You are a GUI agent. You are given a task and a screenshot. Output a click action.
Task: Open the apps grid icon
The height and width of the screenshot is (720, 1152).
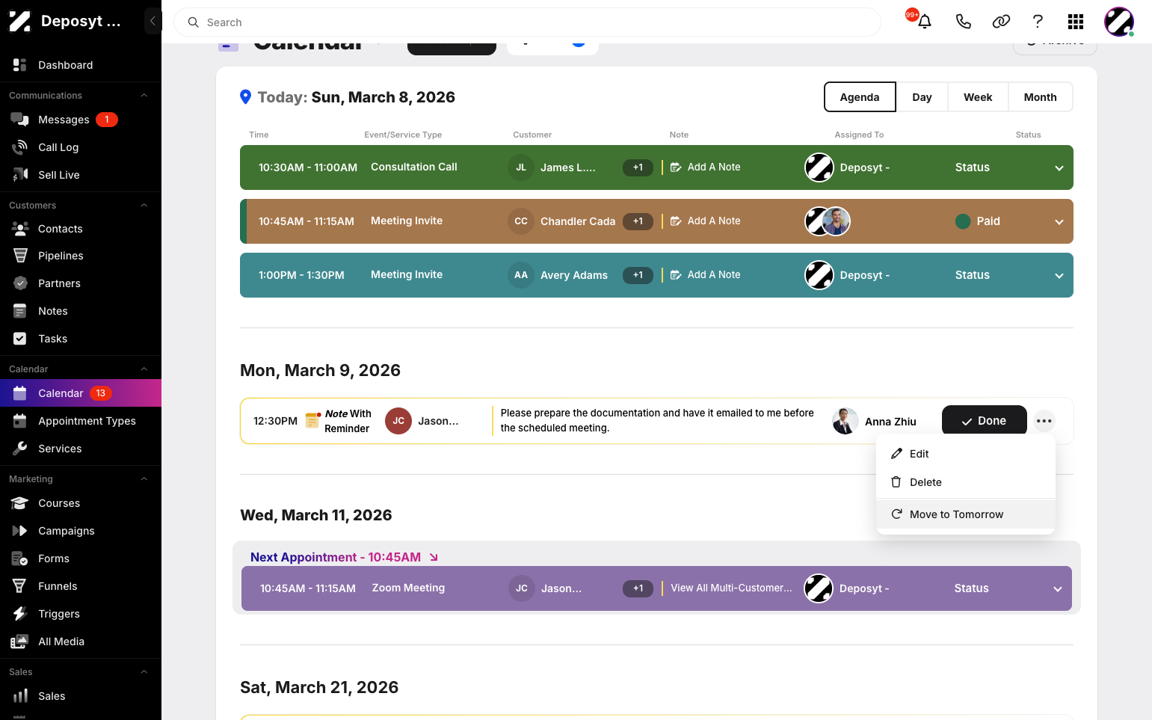(1076, 22)
